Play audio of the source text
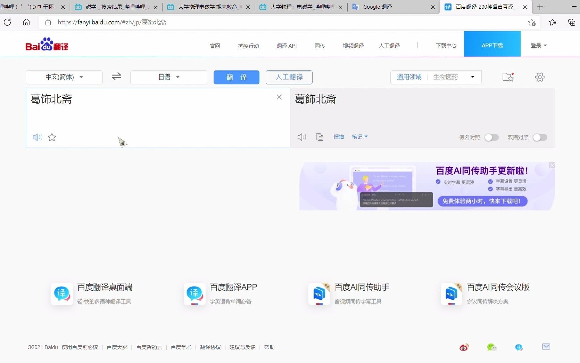Viewport: 580px width, 363px height. click(x=37, y=137)
